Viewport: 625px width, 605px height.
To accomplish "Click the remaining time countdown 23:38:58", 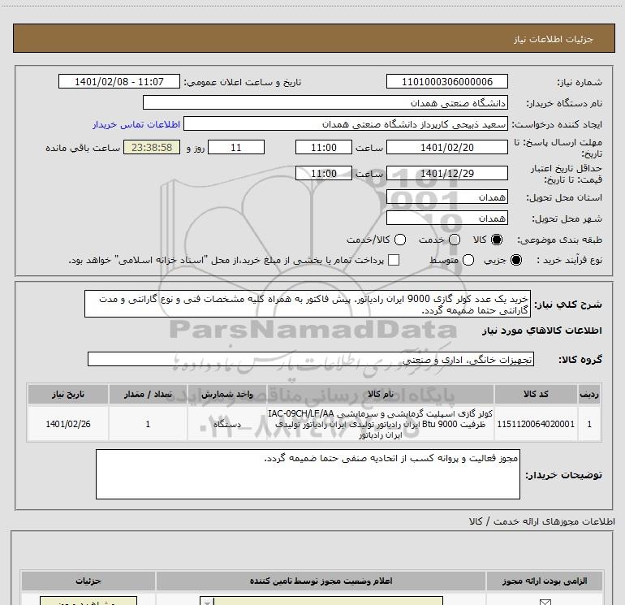I will (x=152, y=147).
